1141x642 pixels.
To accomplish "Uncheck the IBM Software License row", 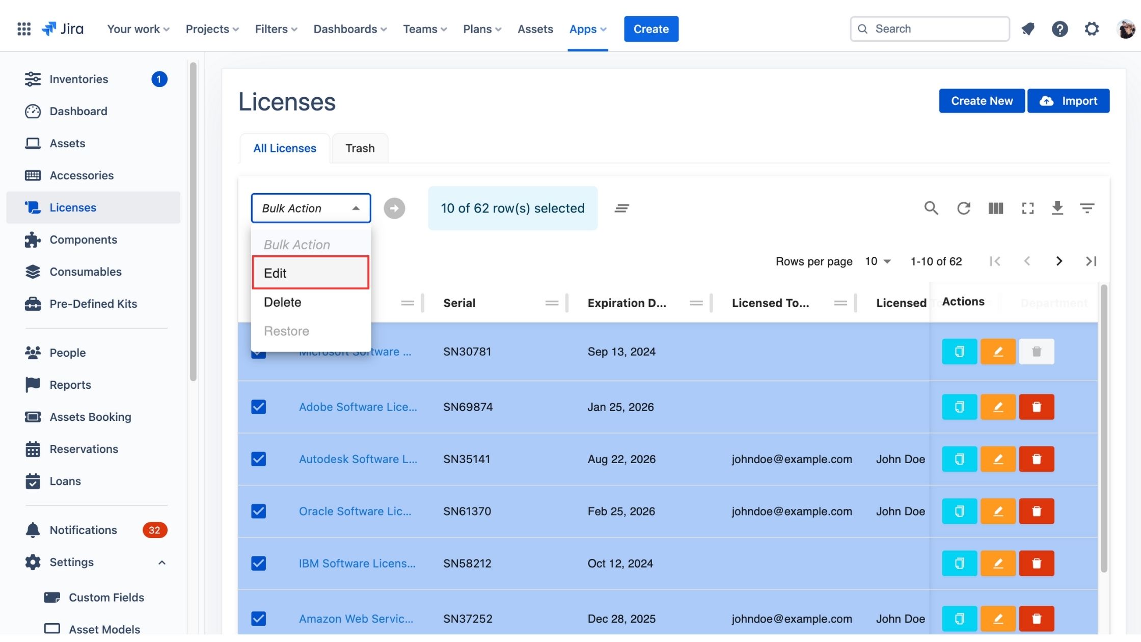I will (258, 564).
